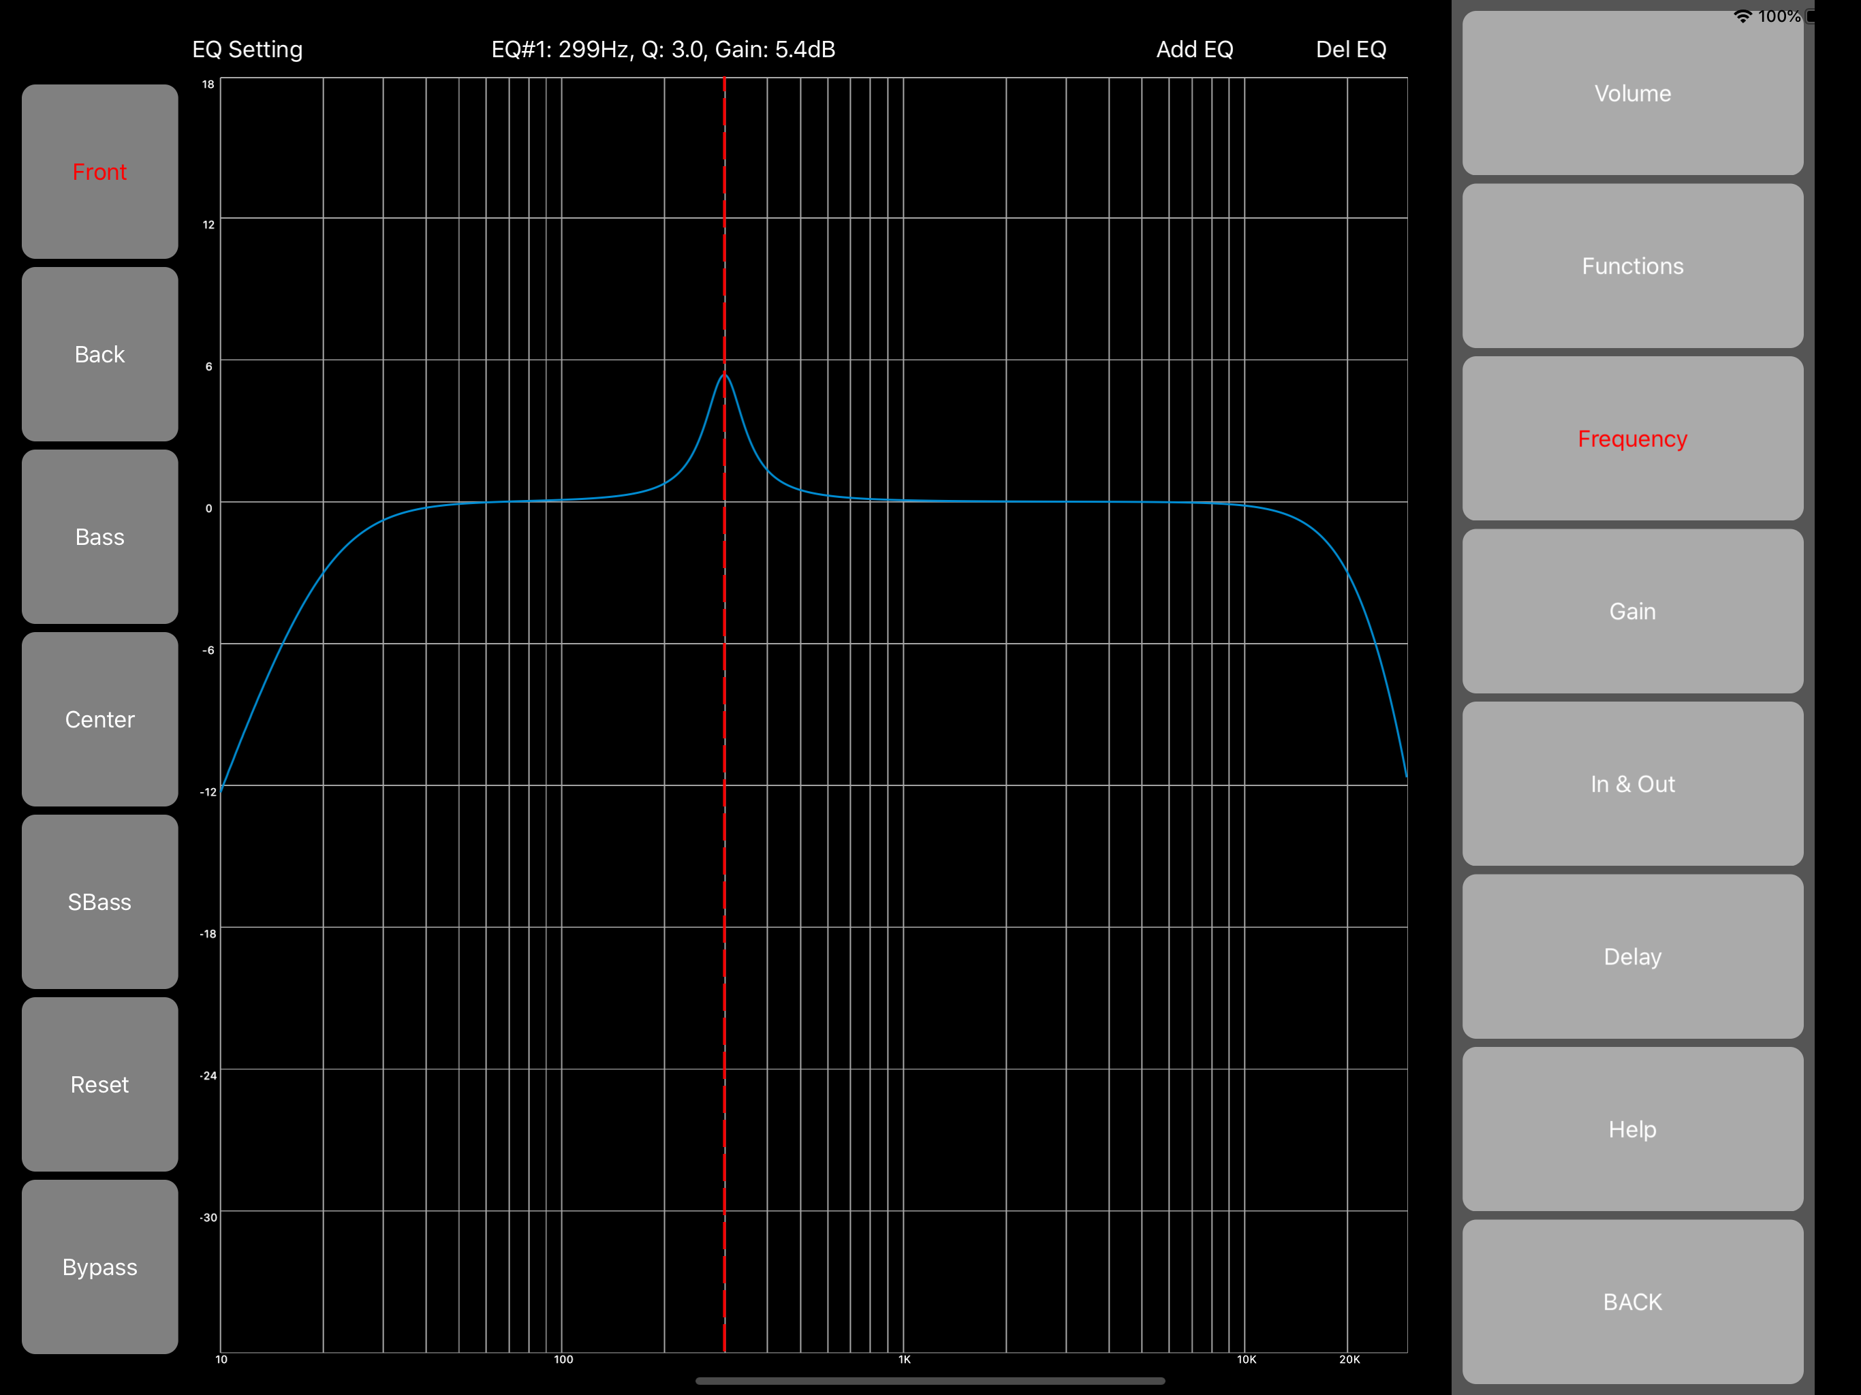Open the Functions panel
1861x1395 pixels.
coord(1632,266)
